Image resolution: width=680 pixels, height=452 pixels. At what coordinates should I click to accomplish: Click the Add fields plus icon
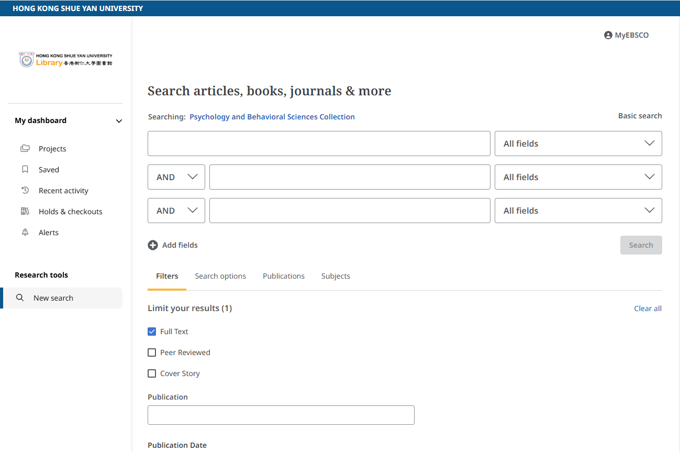(x=153, y=245)
